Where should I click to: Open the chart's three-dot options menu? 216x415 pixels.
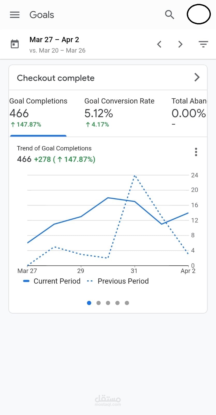[x=196, y=152]
